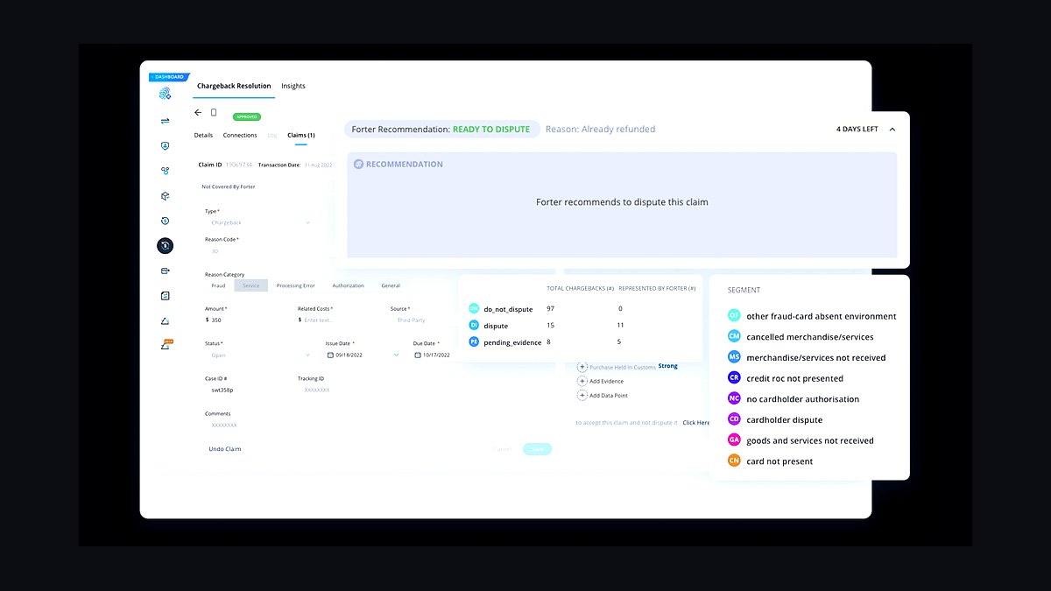
Task: Open the report document sidebar icon
Action: tap(165, 296)
